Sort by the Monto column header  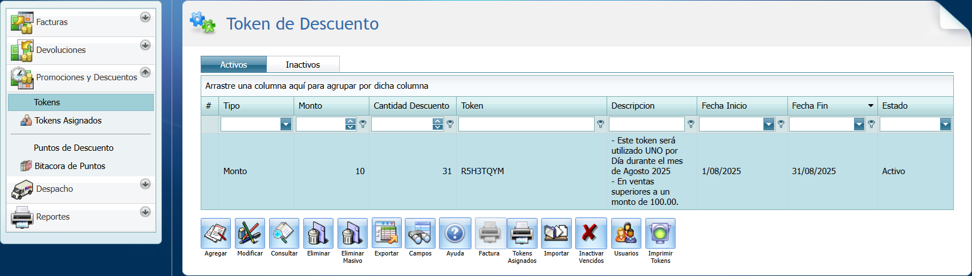[x=332, y=106]
